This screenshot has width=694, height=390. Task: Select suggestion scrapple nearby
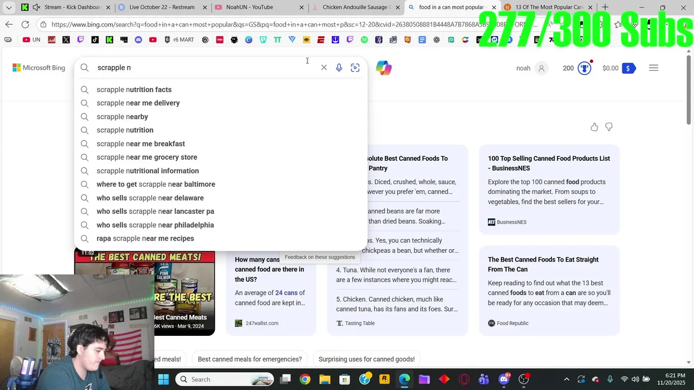click(221, 116)
